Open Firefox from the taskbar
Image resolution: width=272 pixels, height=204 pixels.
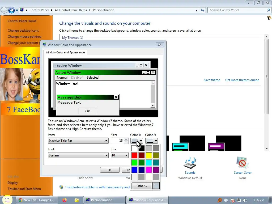coord(65,200)
